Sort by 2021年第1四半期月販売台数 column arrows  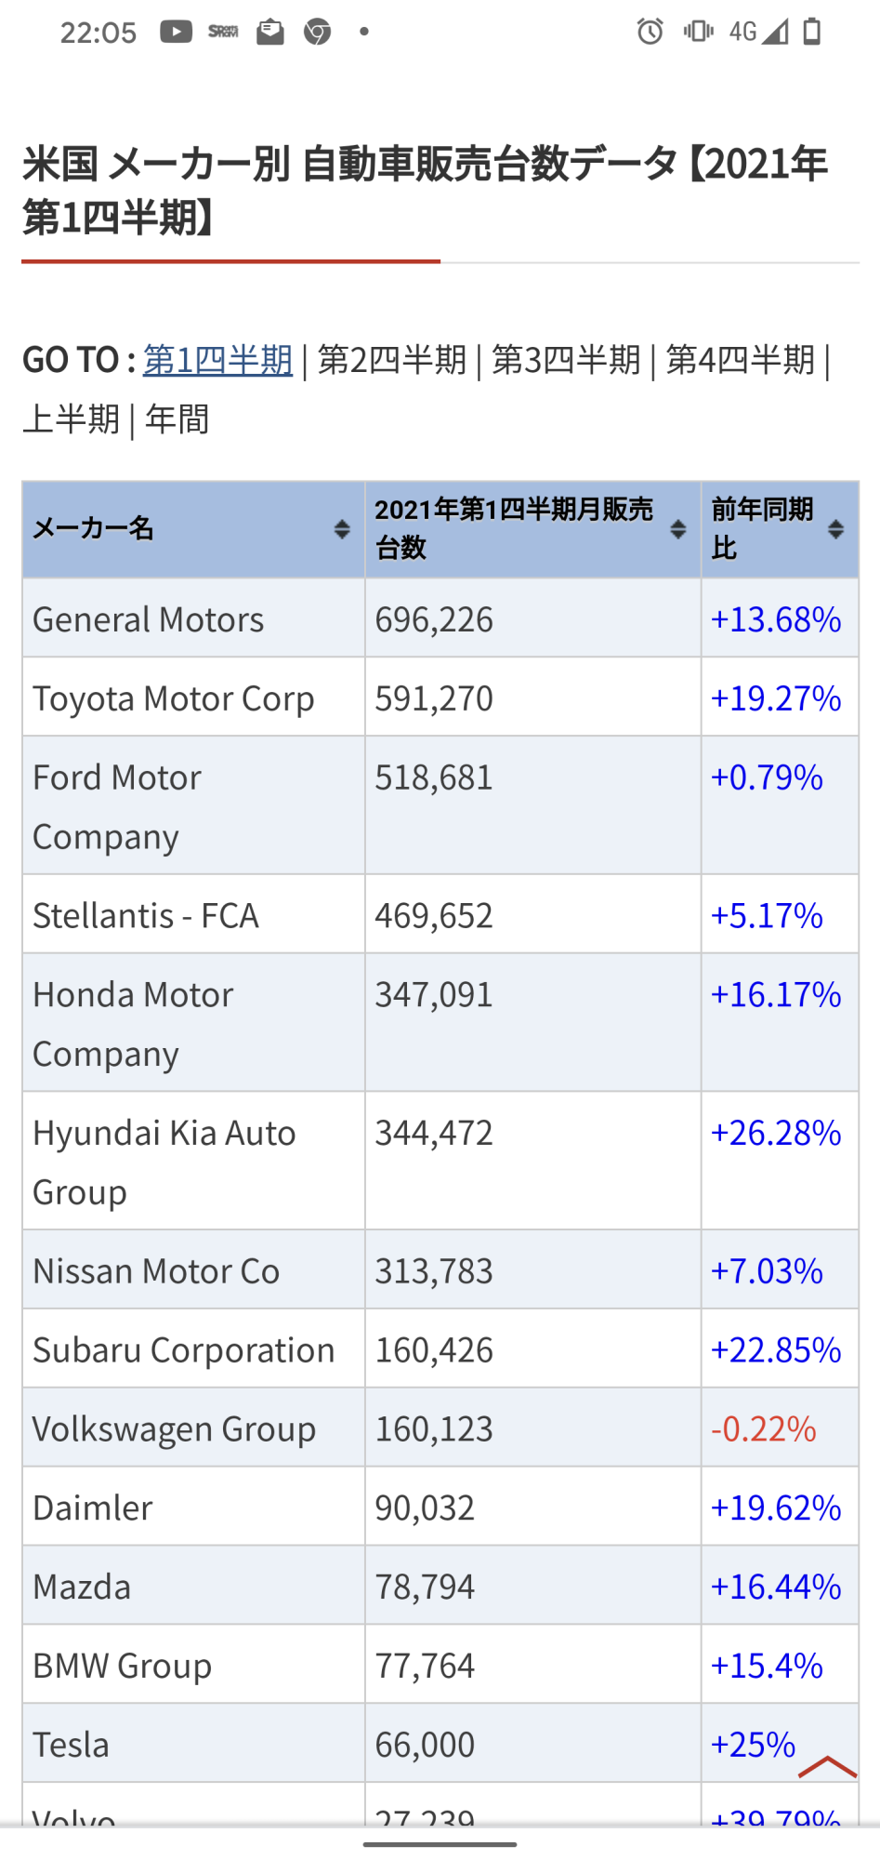pos(678,529)
